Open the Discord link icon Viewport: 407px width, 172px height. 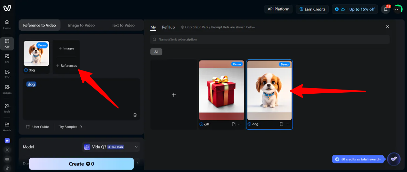point(7,140)
